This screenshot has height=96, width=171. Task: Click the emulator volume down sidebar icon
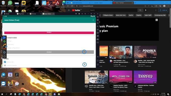pyautogui.click(x=98, y=26)
